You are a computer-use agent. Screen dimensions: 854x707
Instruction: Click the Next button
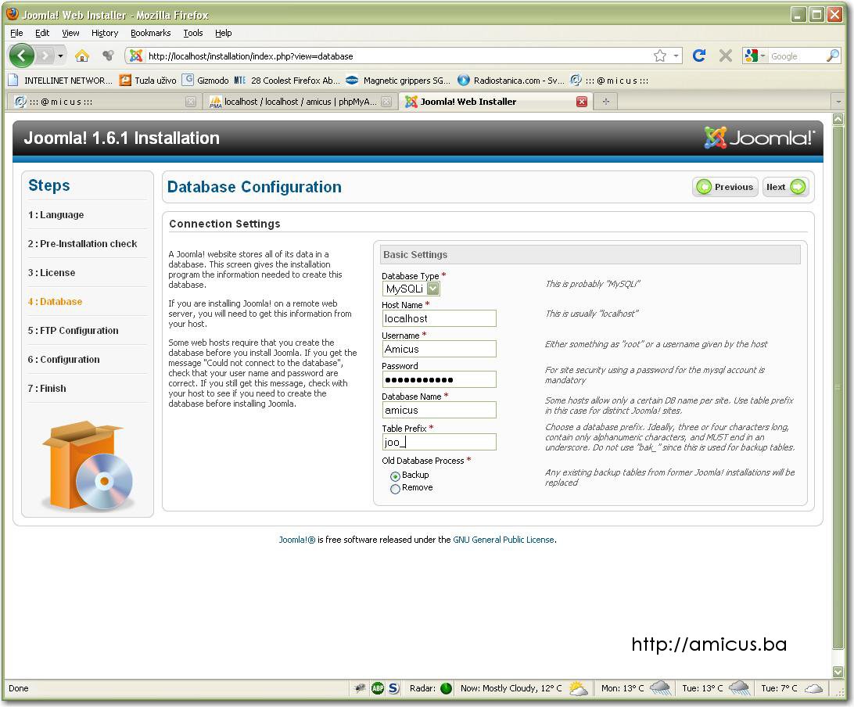[785, 187]
